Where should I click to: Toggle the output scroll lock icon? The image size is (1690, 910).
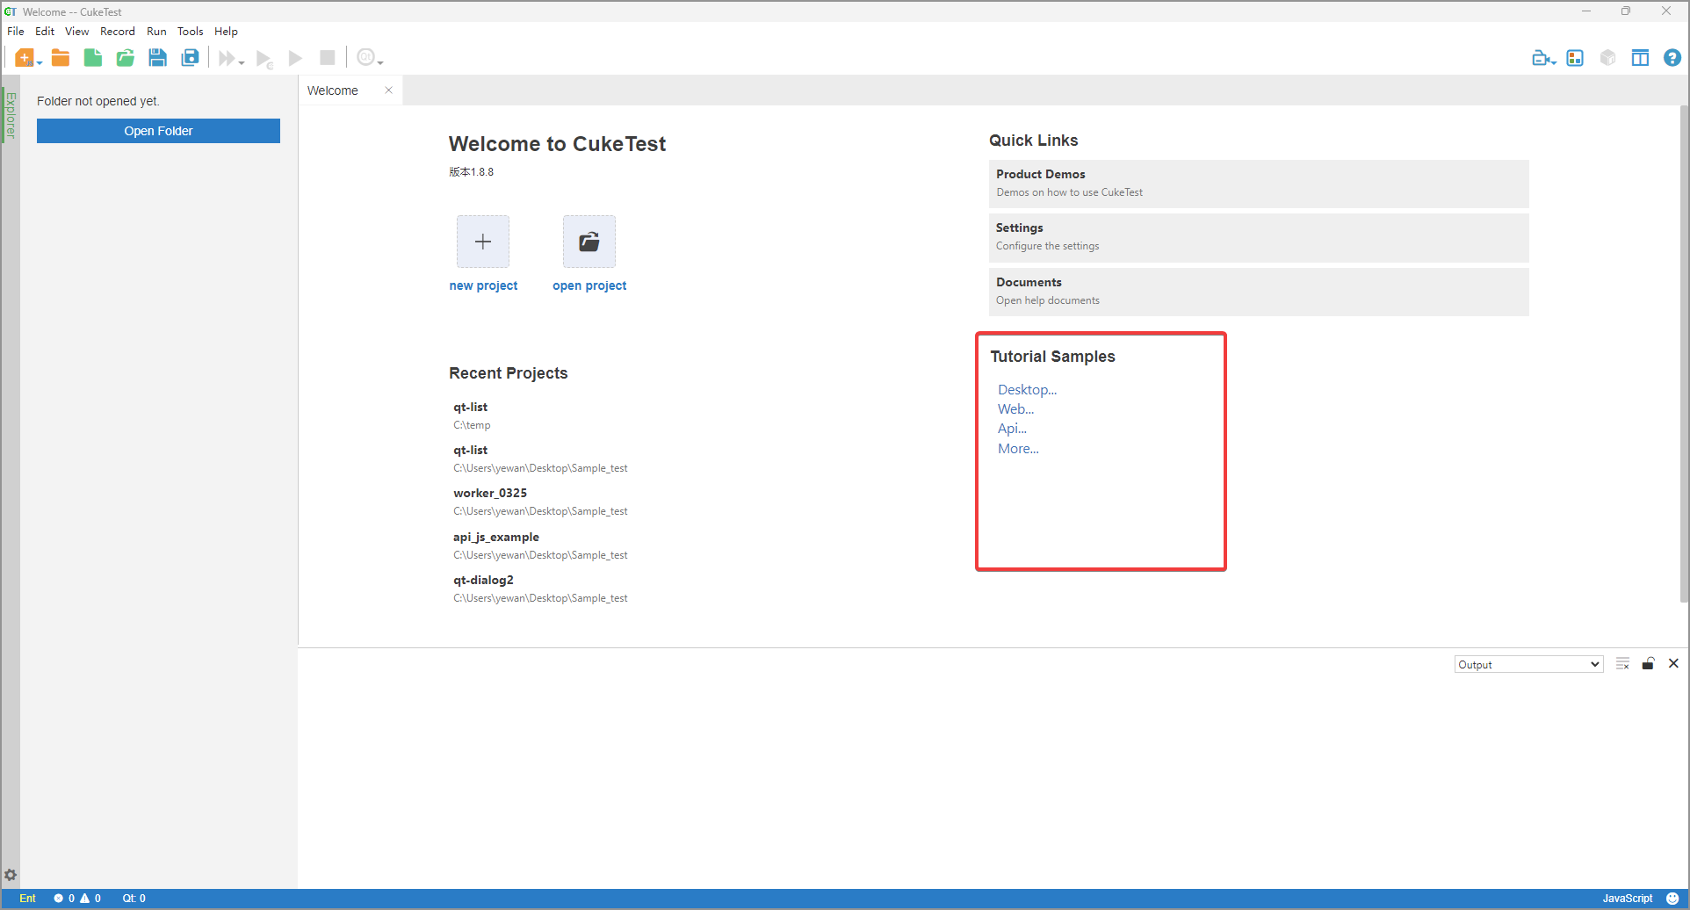[x=1649, y=664]
